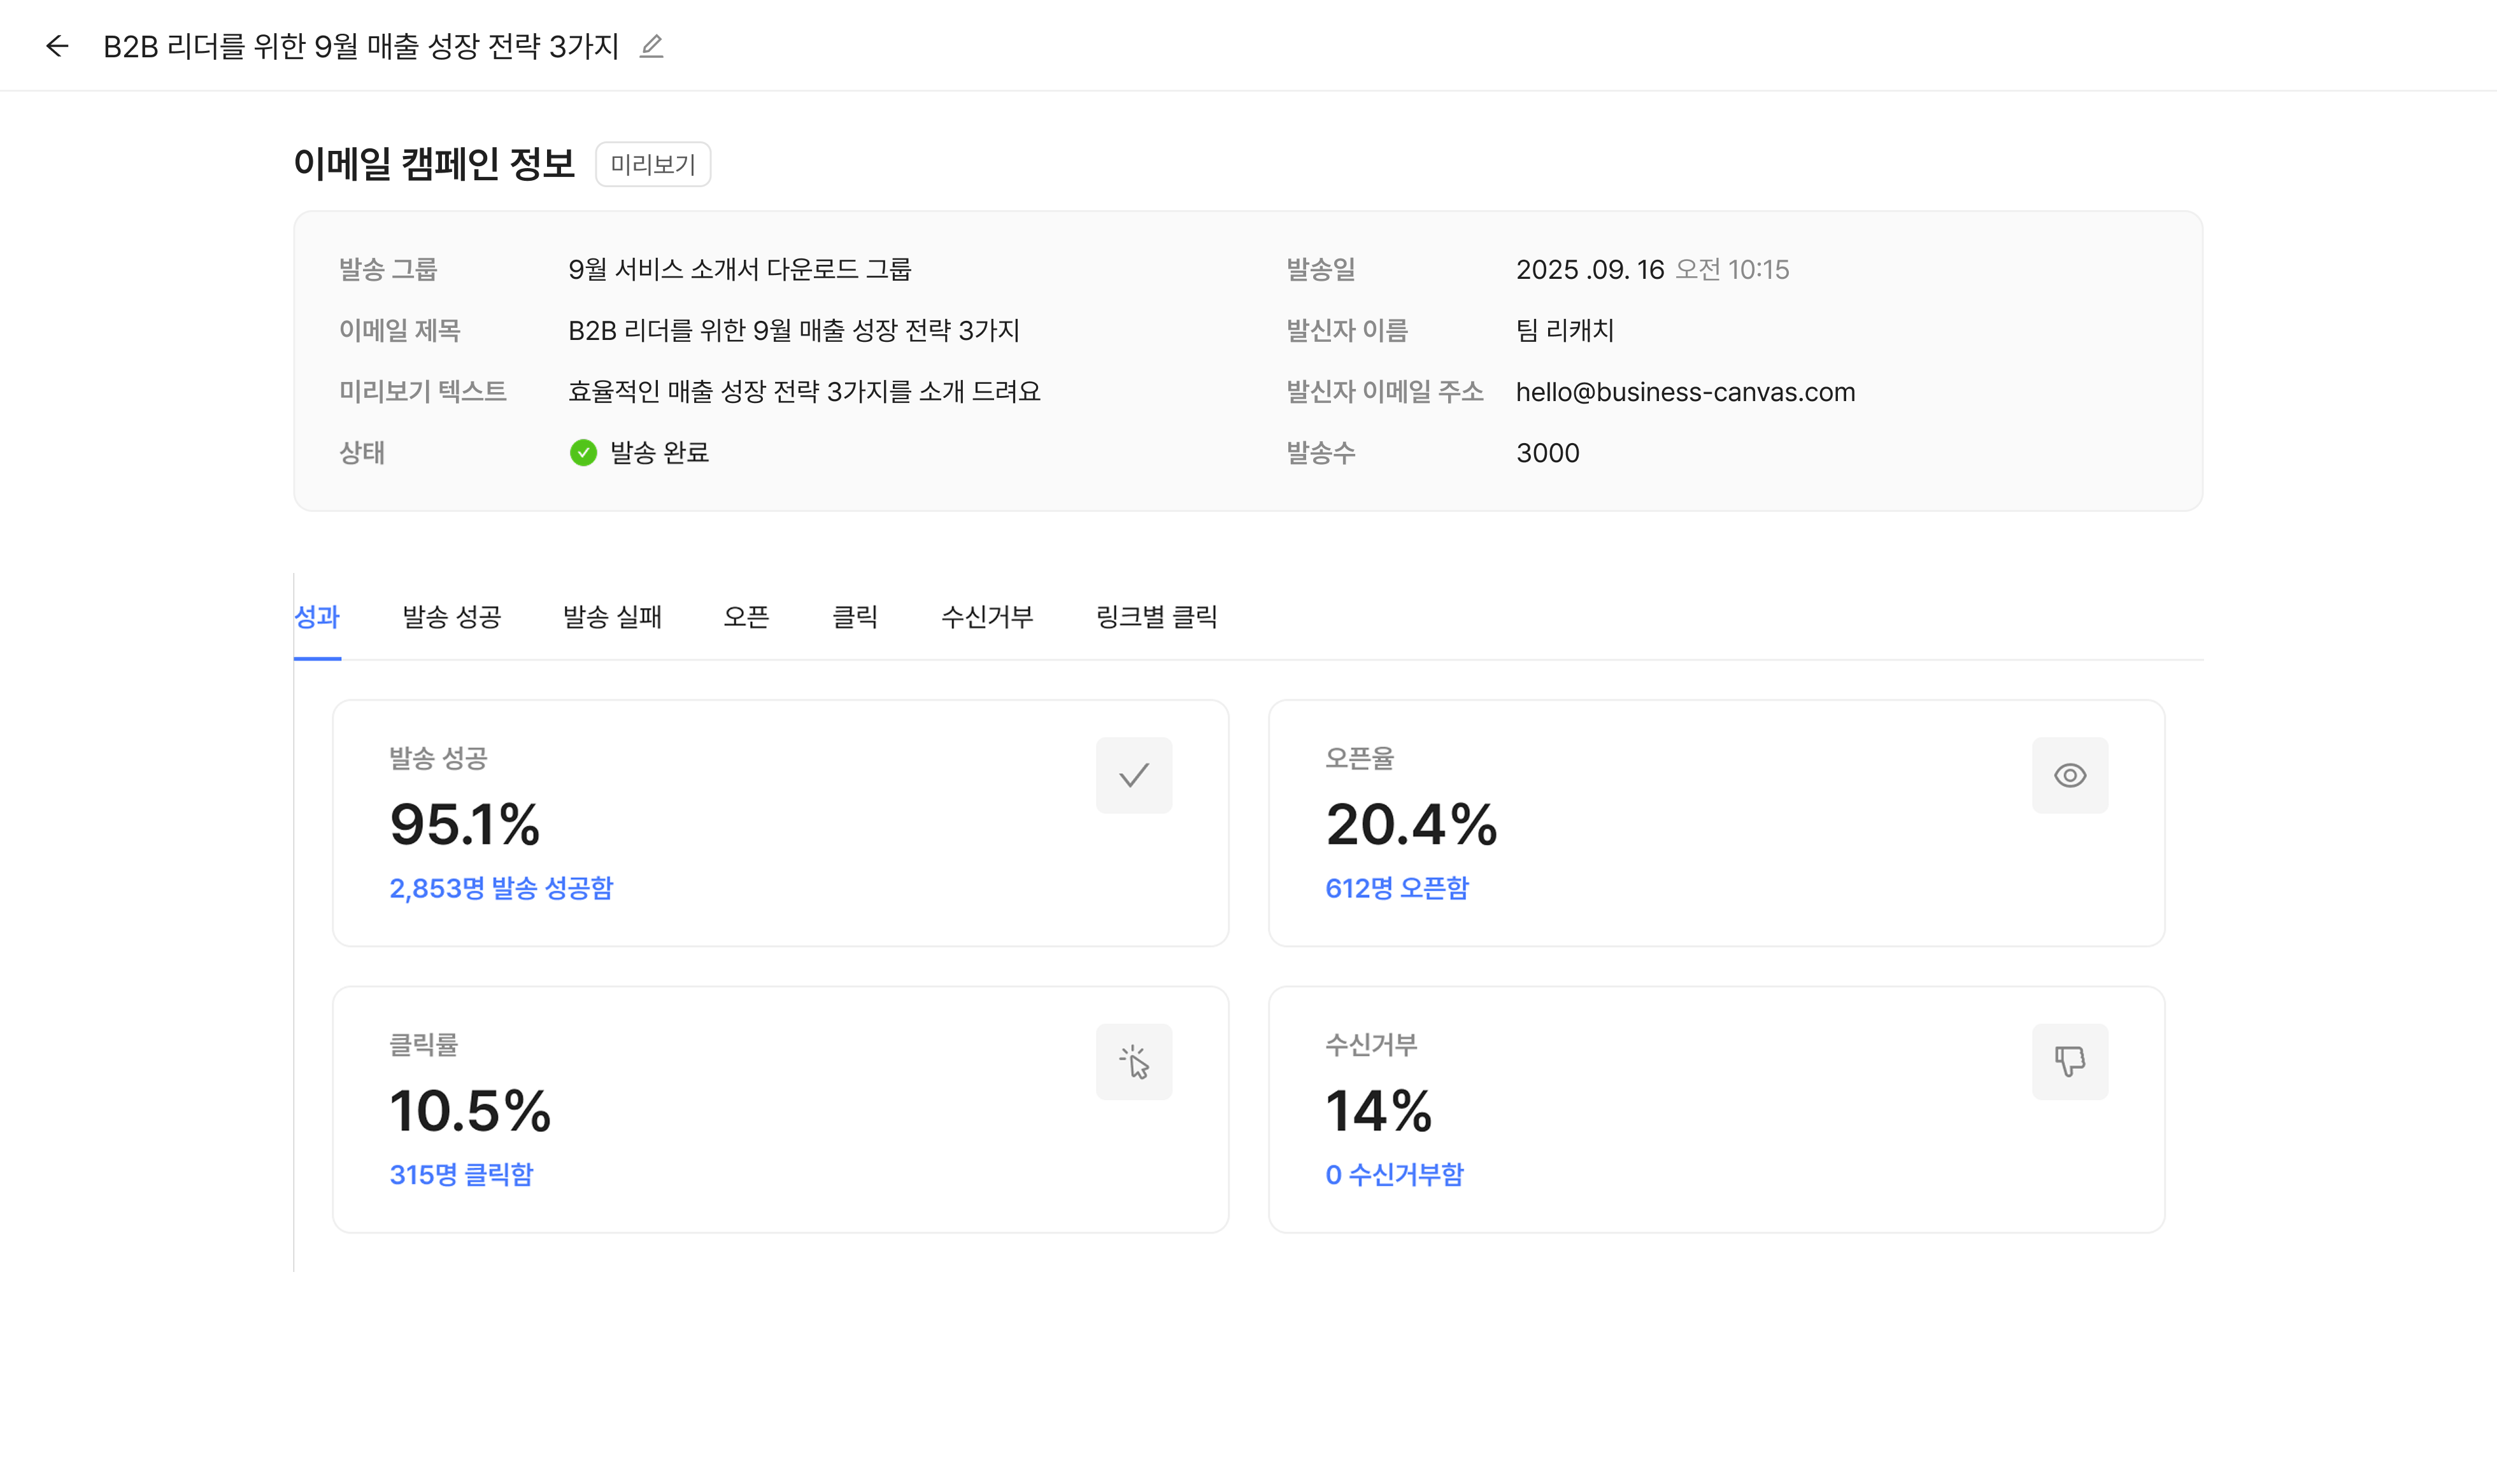Click the back arrow icon
Screen dimensions: 2497x1484
[57, 46]
